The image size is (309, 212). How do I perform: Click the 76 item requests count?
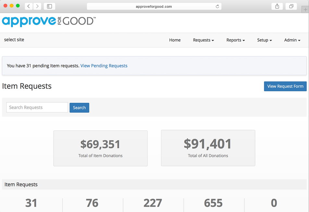[x=92, y=203]
